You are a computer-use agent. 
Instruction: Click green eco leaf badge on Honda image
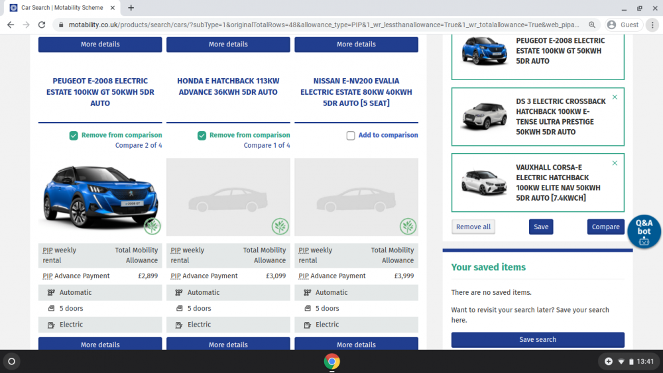point(280,227)
